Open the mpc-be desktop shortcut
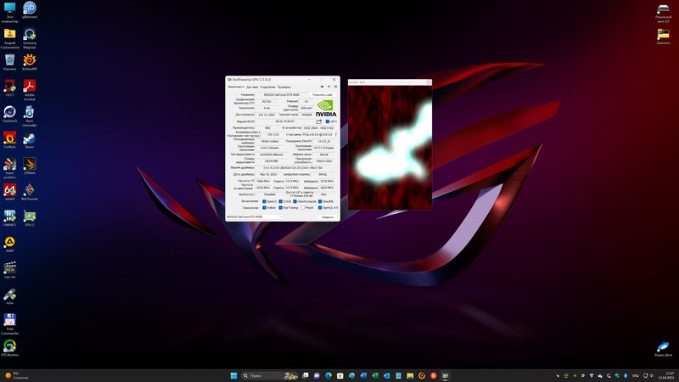679x382 pixels. 9,270
